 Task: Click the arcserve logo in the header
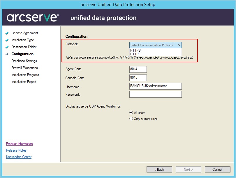coord(33,18)
